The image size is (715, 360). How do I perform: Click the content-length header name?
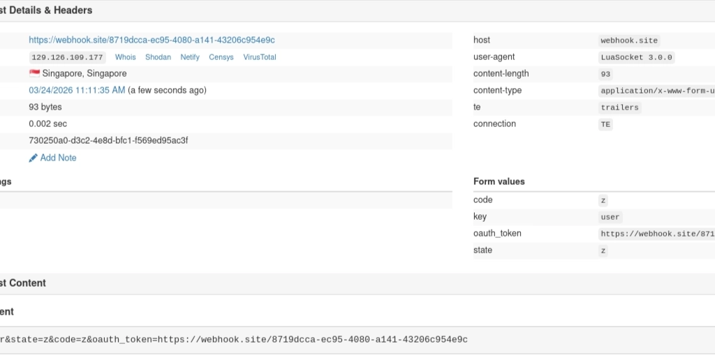tap(501, 73)
